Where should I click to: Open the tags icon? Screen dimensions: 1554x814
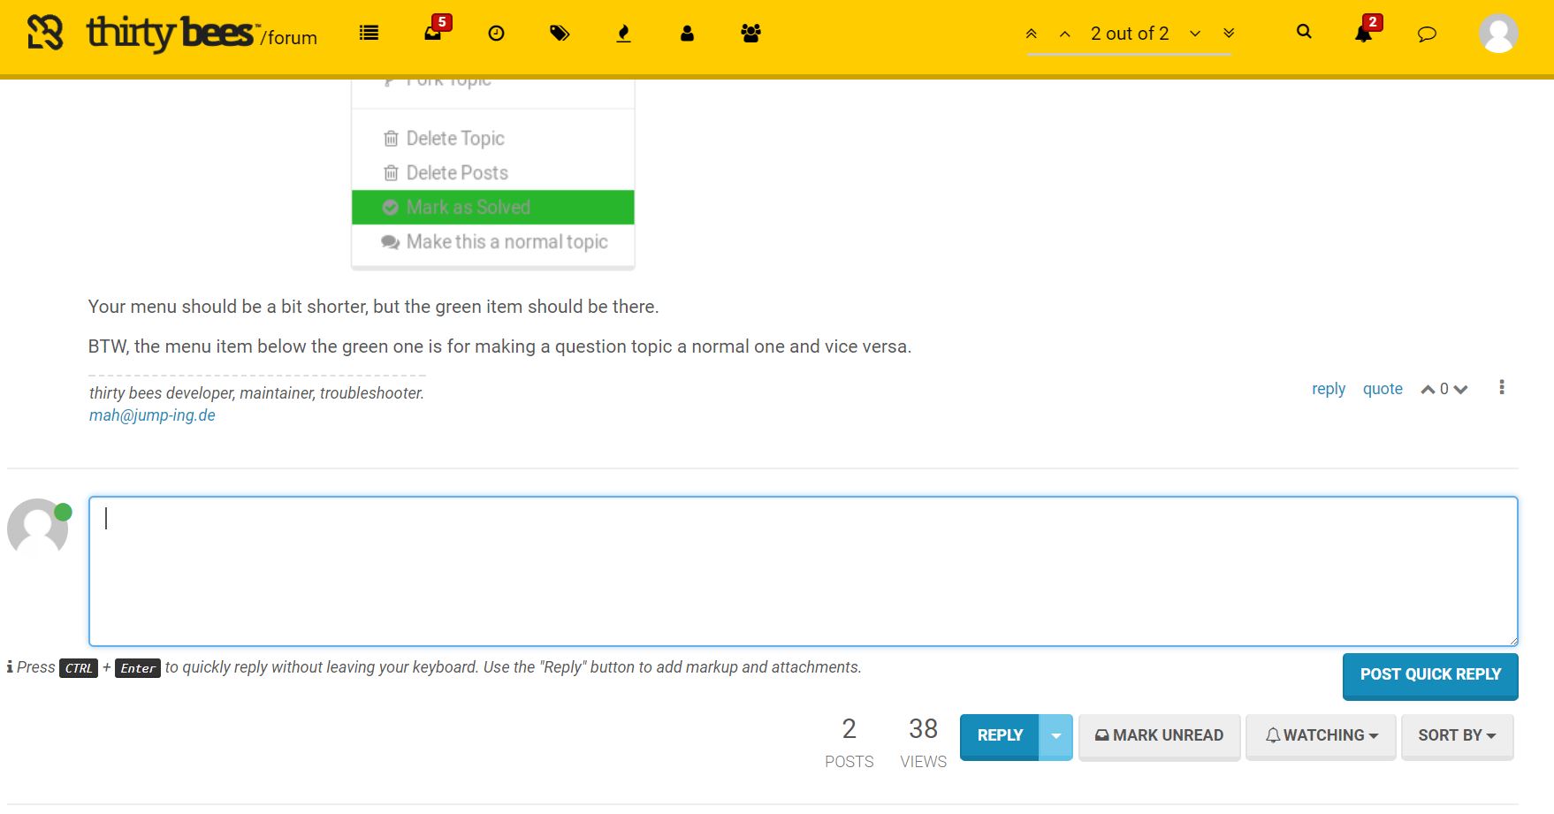(x=560, y=34)
